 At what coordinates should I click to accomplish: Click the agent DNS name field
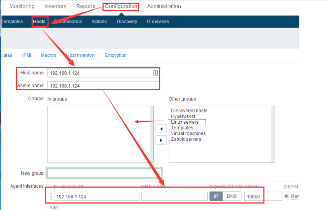coord(174,197)
